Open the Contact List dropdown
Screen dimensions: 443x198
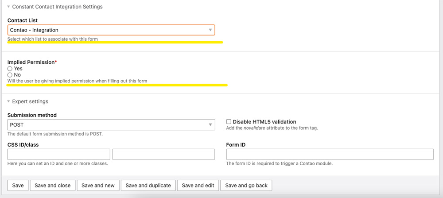point(111,30)
